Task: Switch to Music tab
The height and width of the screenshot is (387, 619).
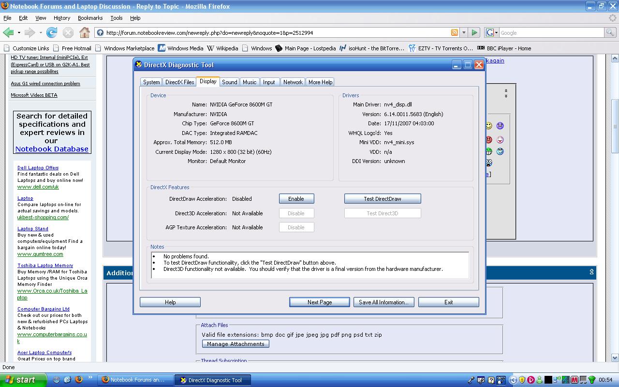Action: (250, 82)
